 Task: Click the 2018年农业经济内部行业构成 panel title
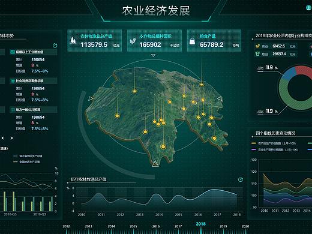[x=284, y=35]
